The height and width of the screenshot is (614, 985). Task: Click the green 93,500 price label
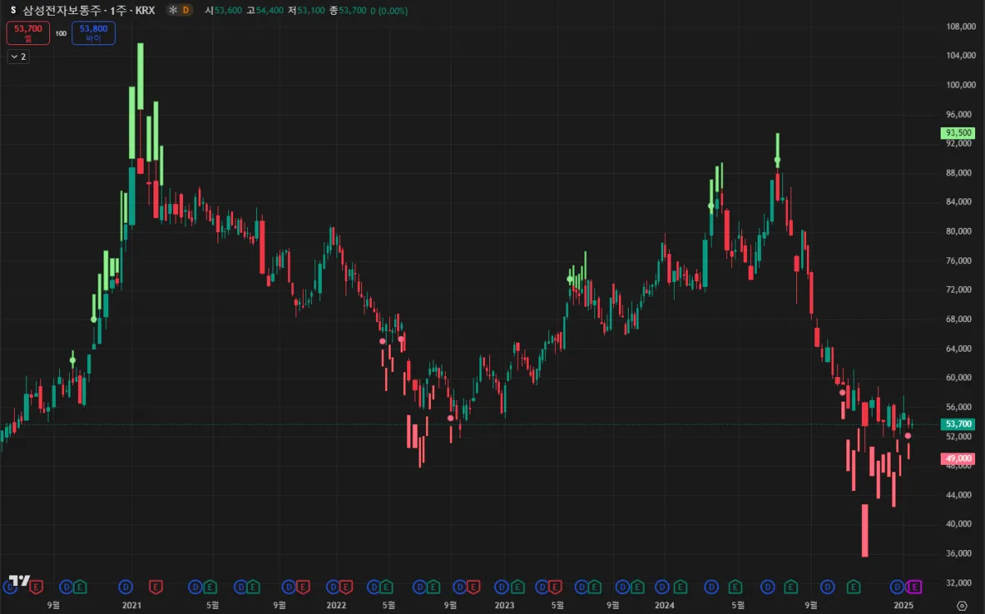959,133
